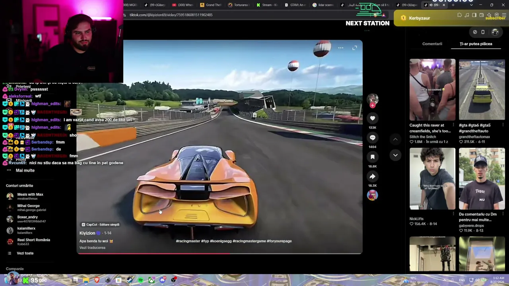Screen dimensions: 509x286
Task: Close the active TikTok browser tab
Action: [x=444, y=5]
